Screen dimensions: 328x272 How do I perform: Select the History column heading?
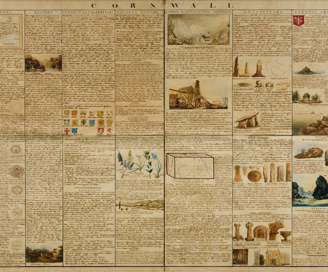[x=43, y=12]
